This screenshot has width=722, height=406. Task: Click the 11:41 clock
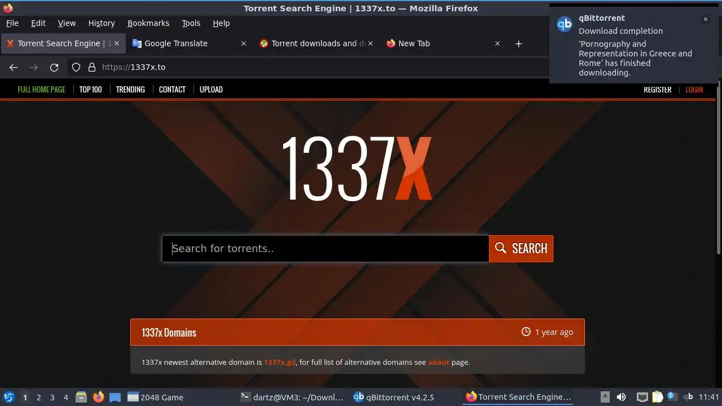pyautogui.click(x=709, y=398)
